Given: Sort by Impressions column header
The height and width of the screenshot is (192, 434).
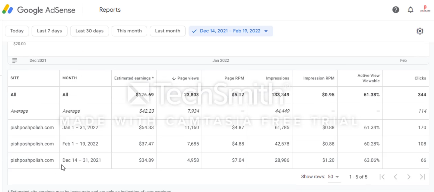Looking at the screenshot, I should pyautogui.click(x=278, y=78).
